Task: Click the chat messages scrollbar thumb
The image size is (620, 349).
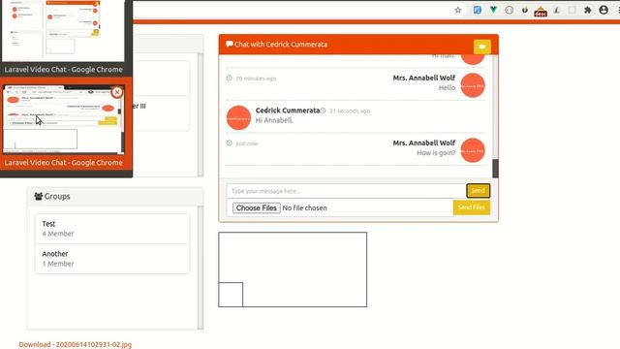Action: [495, 169]
